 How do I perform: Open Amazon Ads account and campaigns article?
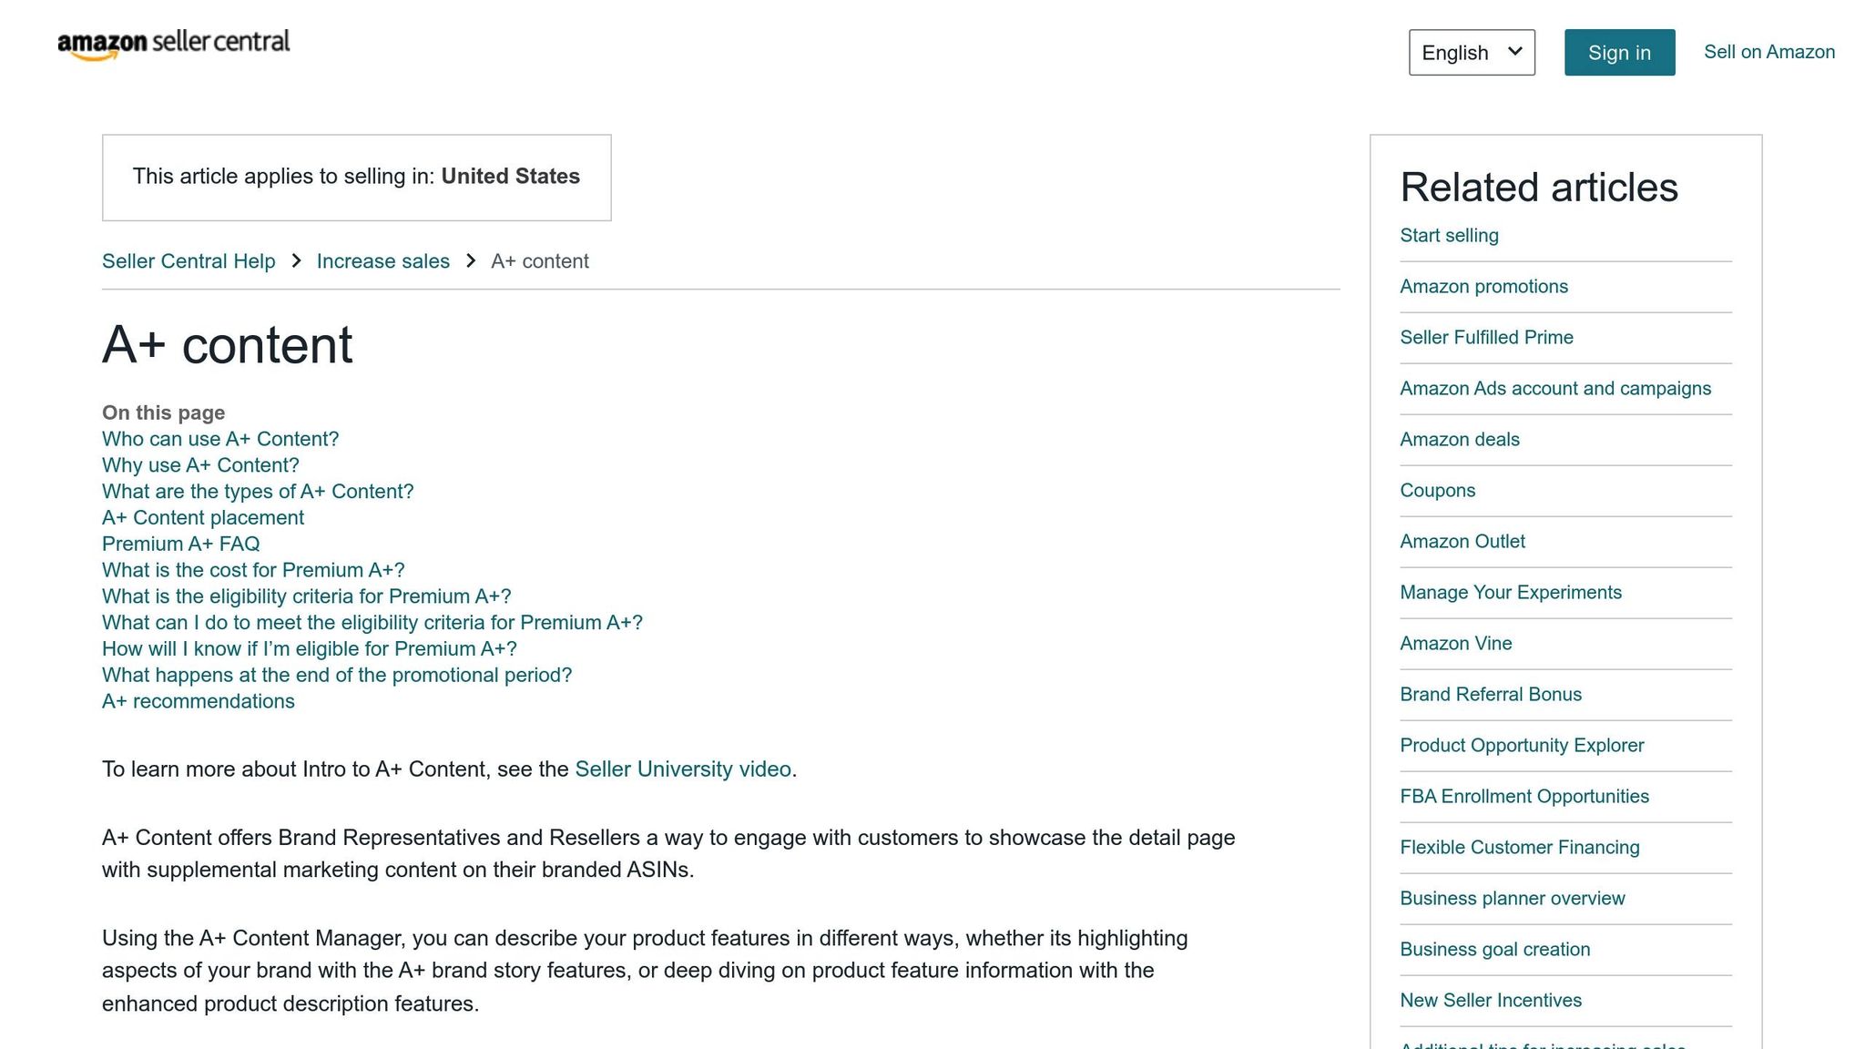point(1555,389)
